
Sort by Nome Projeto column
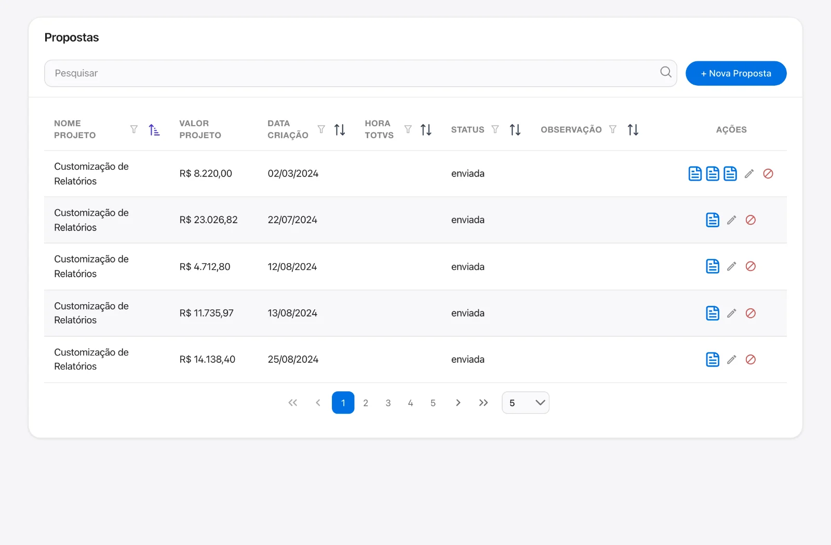pyautogui.click(x=154, y=130)
